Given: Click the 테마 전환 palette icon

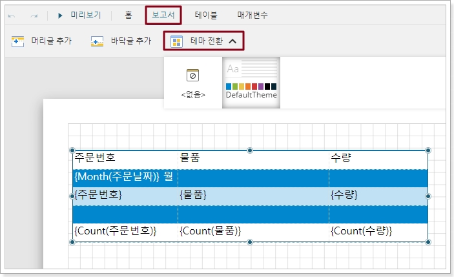Looking at the screenshot, I should point(176,42).
